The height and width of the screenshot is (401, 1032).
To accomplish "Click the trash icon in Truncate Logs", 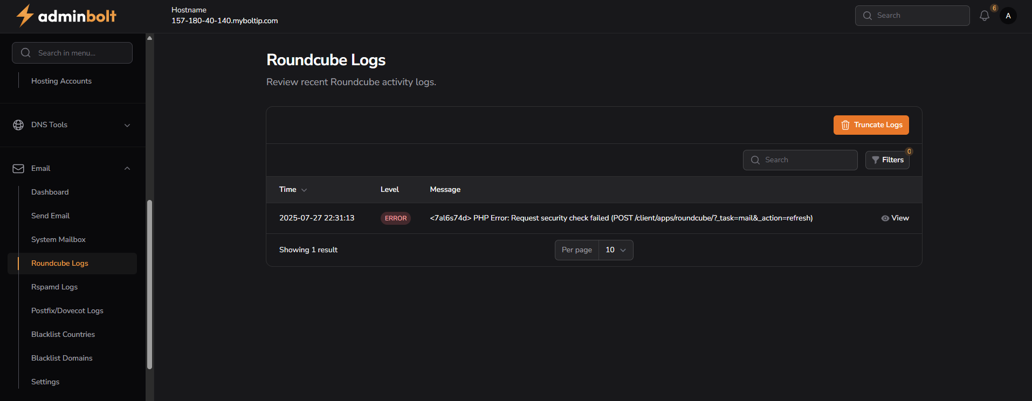I will pyautogui.click(x=845, y=125).
